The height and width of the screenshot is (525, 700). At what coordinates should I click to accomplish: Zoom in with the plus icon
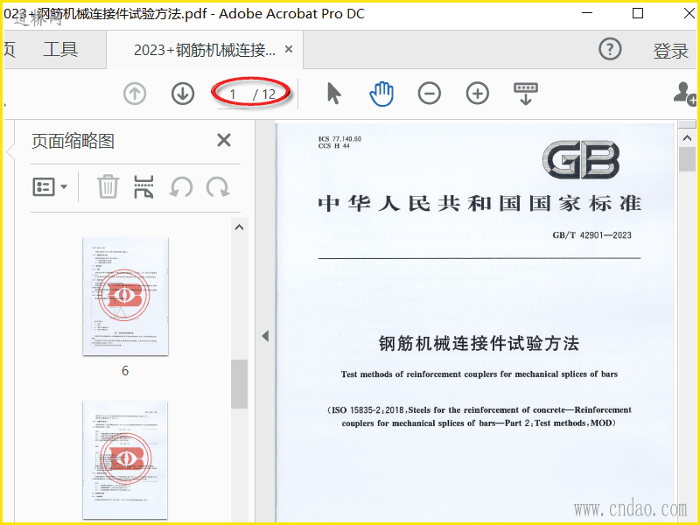tap(478, 94)
